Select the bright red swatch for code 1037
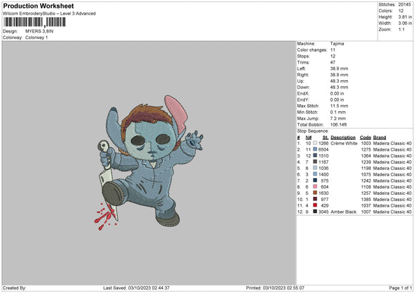Image resolution: width=415 pixels, height=293 pixels. (315, 205)
